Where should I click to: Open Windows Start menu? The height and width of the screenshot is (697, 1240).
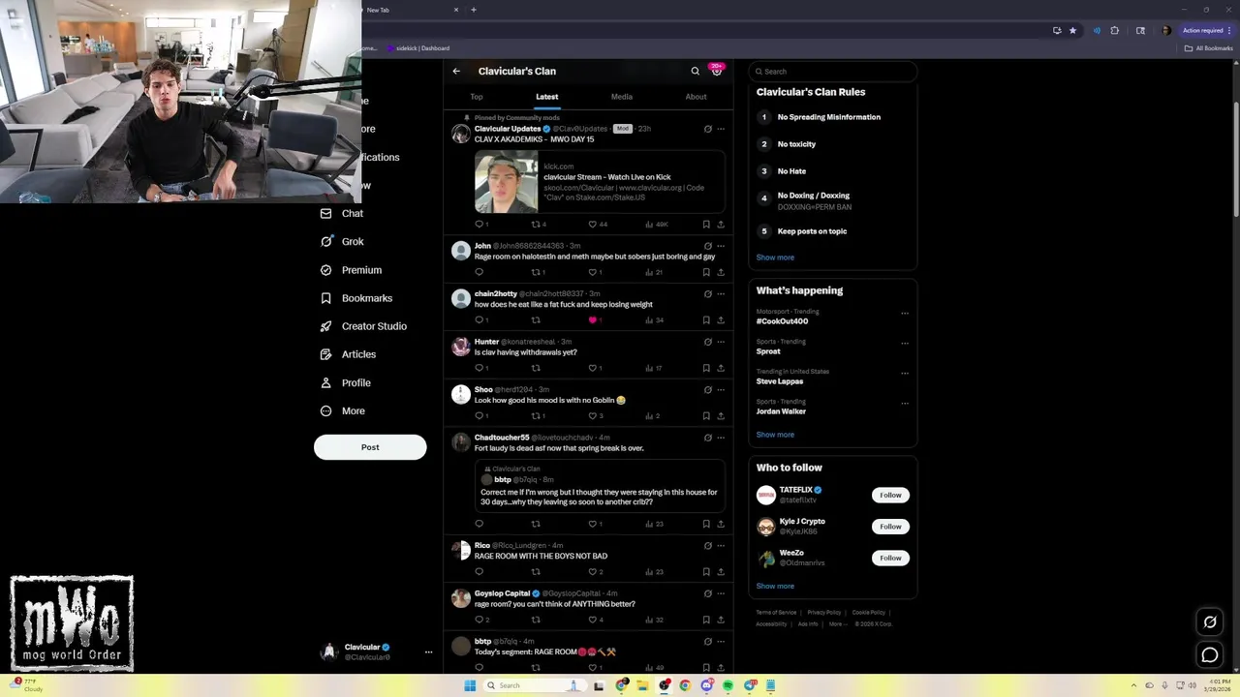[470, 685]
